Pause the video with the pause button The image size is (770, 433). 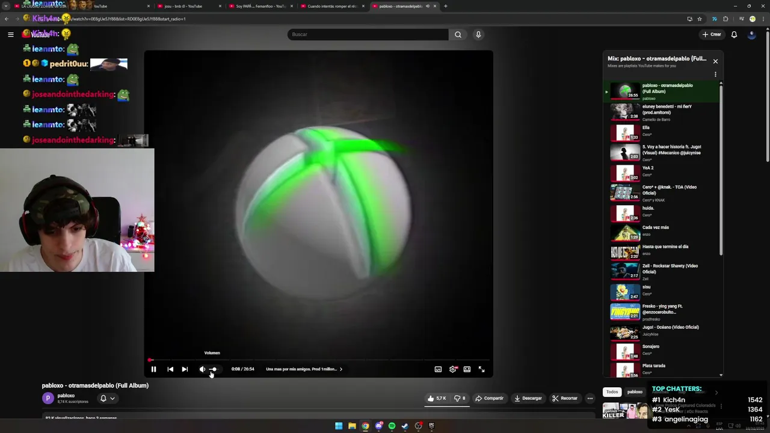[153, 369]
